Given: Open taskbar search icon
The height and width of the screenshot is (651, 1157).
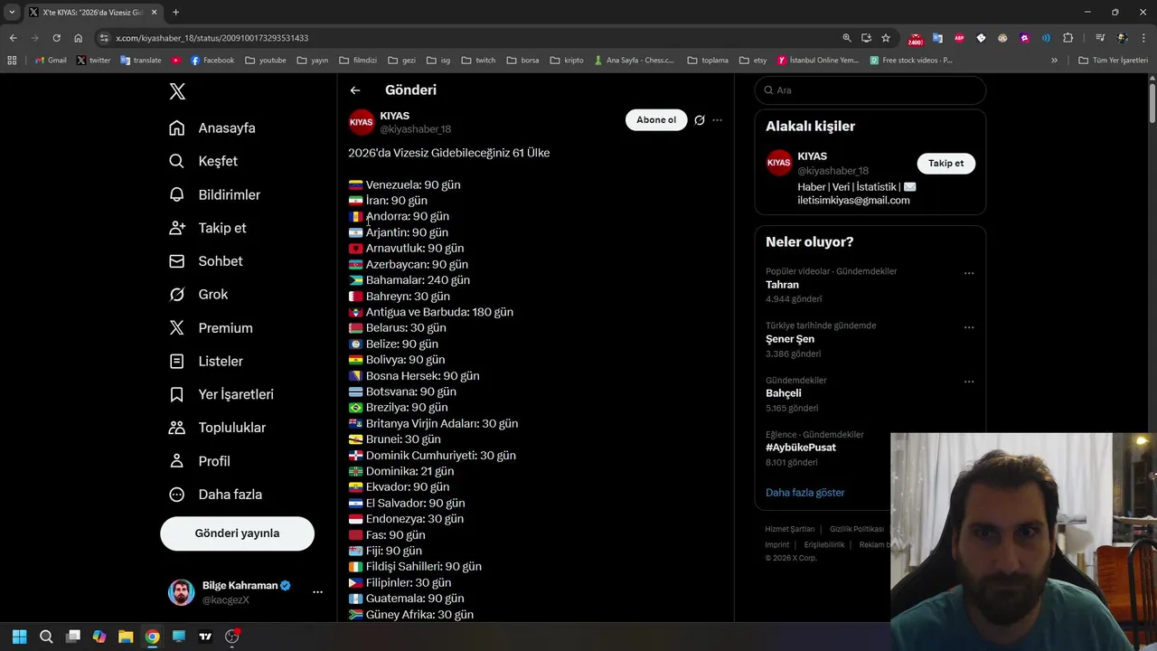Looking at the screenshot, I should pyautogui.click(x=46, y=637).
